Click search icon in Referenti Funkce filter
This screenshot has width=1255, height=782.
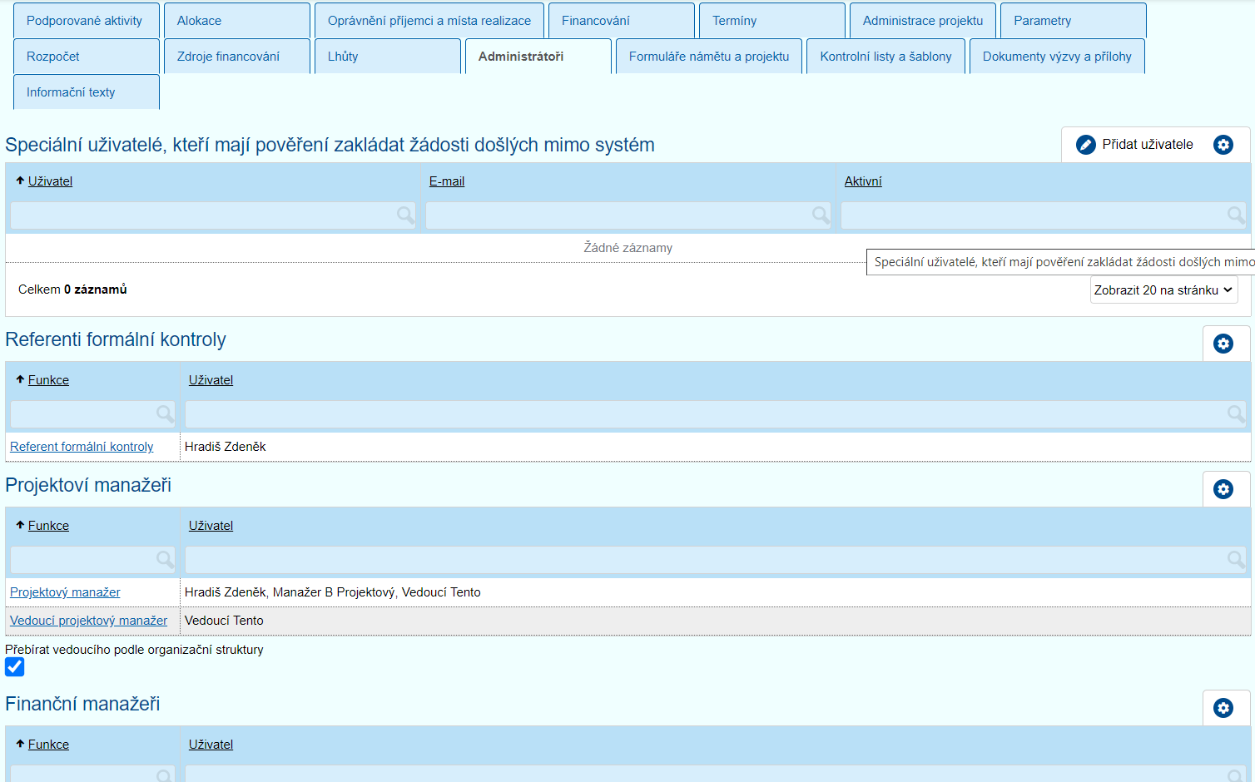pos(165,413)
